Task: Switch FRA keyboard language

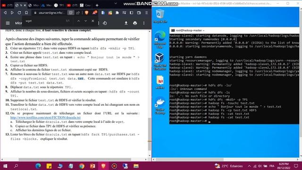Action: pyautogui.click(x=272, y=166)
